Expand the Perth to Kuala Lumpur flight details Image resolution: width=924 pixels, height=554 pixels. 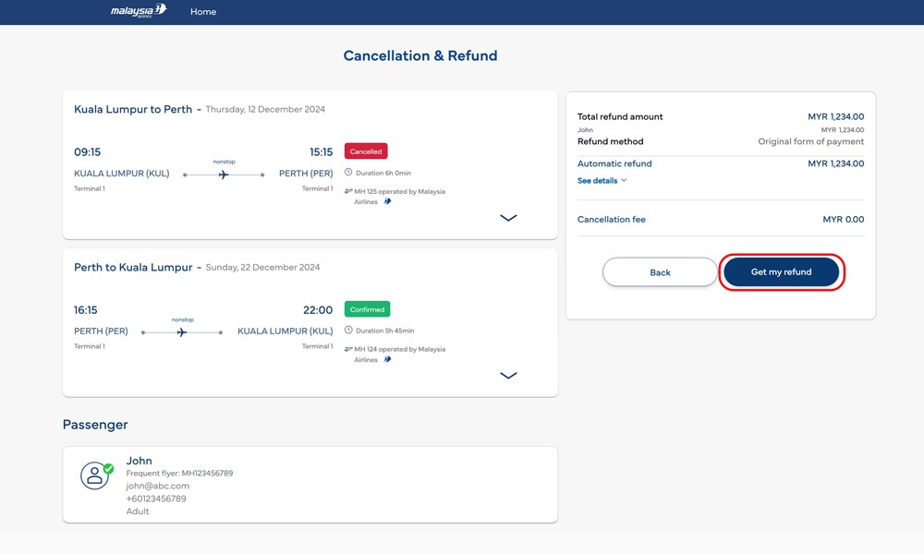pyautogui.click(x=508, y=376)
